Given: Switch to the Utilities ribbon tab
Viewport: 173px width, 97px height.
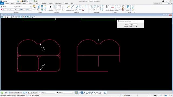Looking at the screenshot, I should [51, 4].
